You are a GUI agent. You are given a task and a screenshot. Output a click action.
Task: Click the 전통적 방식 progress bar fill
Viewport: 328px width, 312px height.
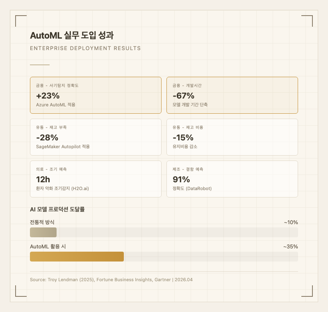point(43,232)
